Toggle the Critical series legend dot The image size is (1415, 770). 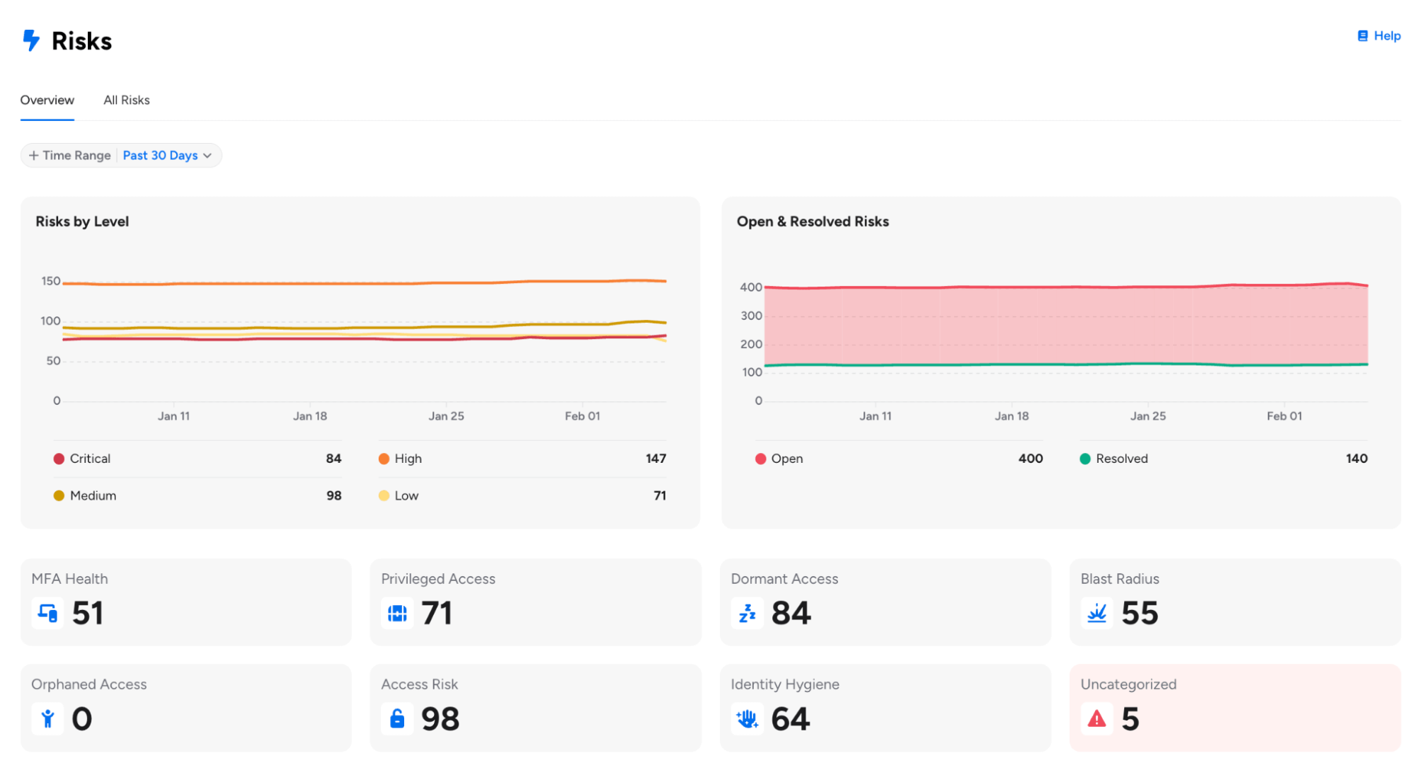(59, 459)
